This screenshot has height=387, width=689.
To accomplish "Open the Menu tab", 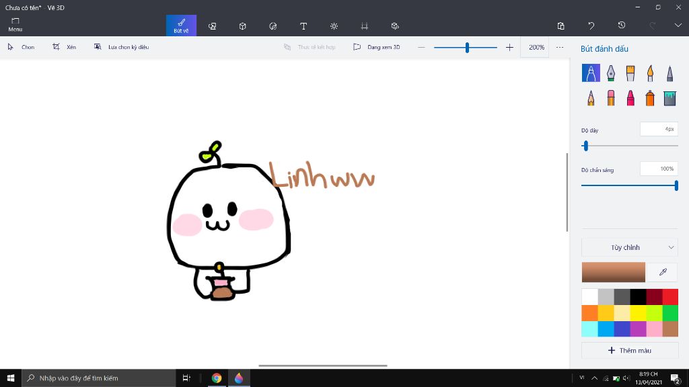I will point(15,25).
